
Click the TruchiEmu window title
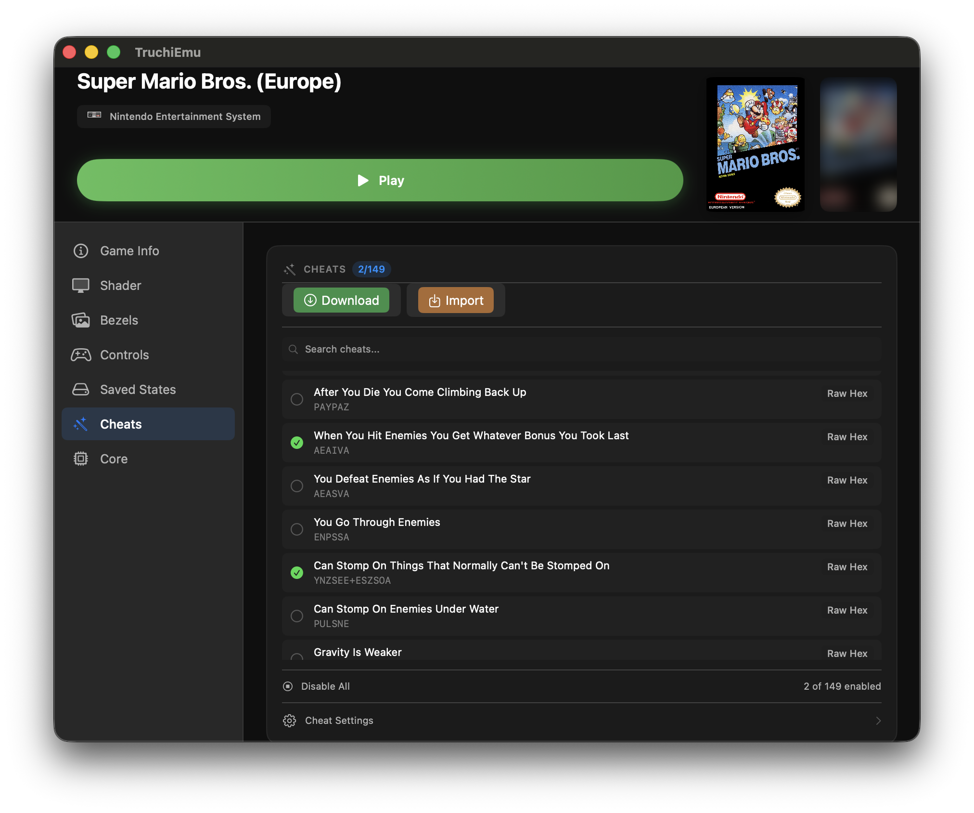(168, 52)
